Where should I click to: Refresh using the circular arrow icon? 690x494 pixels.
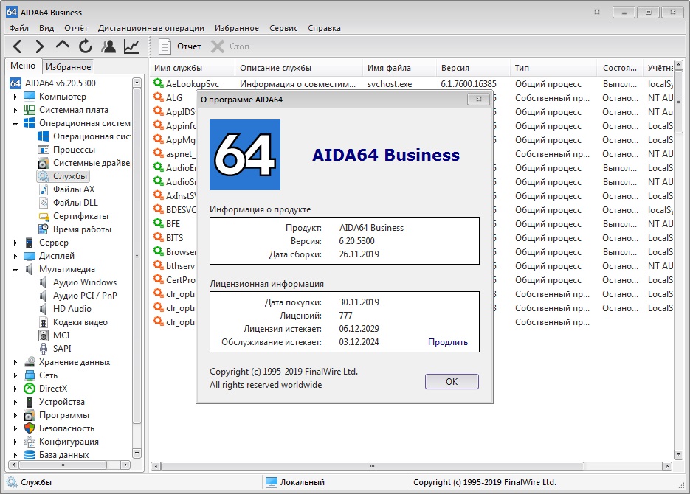click(86, 46)
